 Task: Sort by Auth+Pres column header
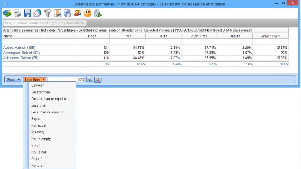pyautogui.click(x=199, y=36)
